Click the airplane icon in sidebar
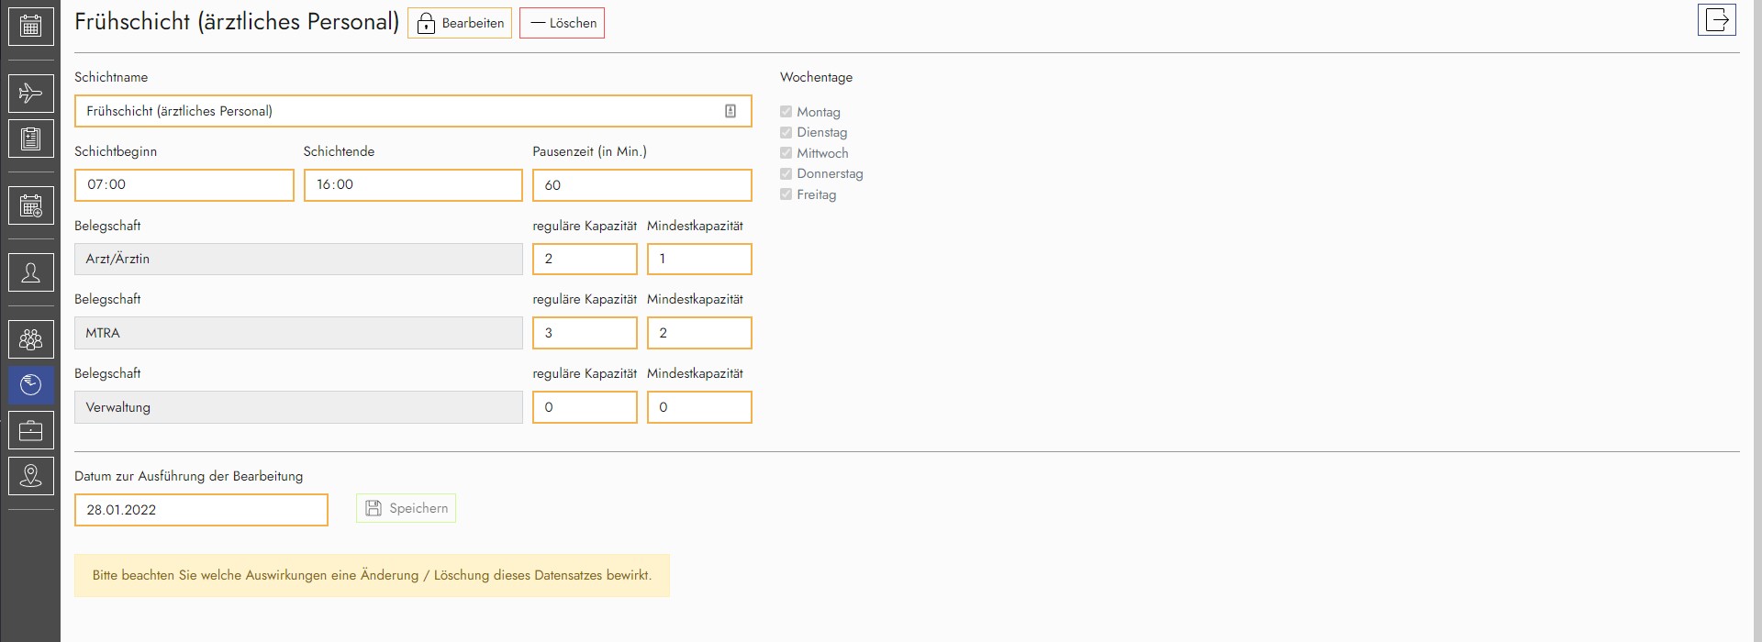This screenshot has height=642, width=1762. (x=30, y=94)
